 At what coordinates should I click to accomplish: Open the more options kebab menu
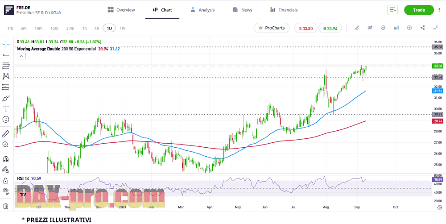tap(440, 10)
